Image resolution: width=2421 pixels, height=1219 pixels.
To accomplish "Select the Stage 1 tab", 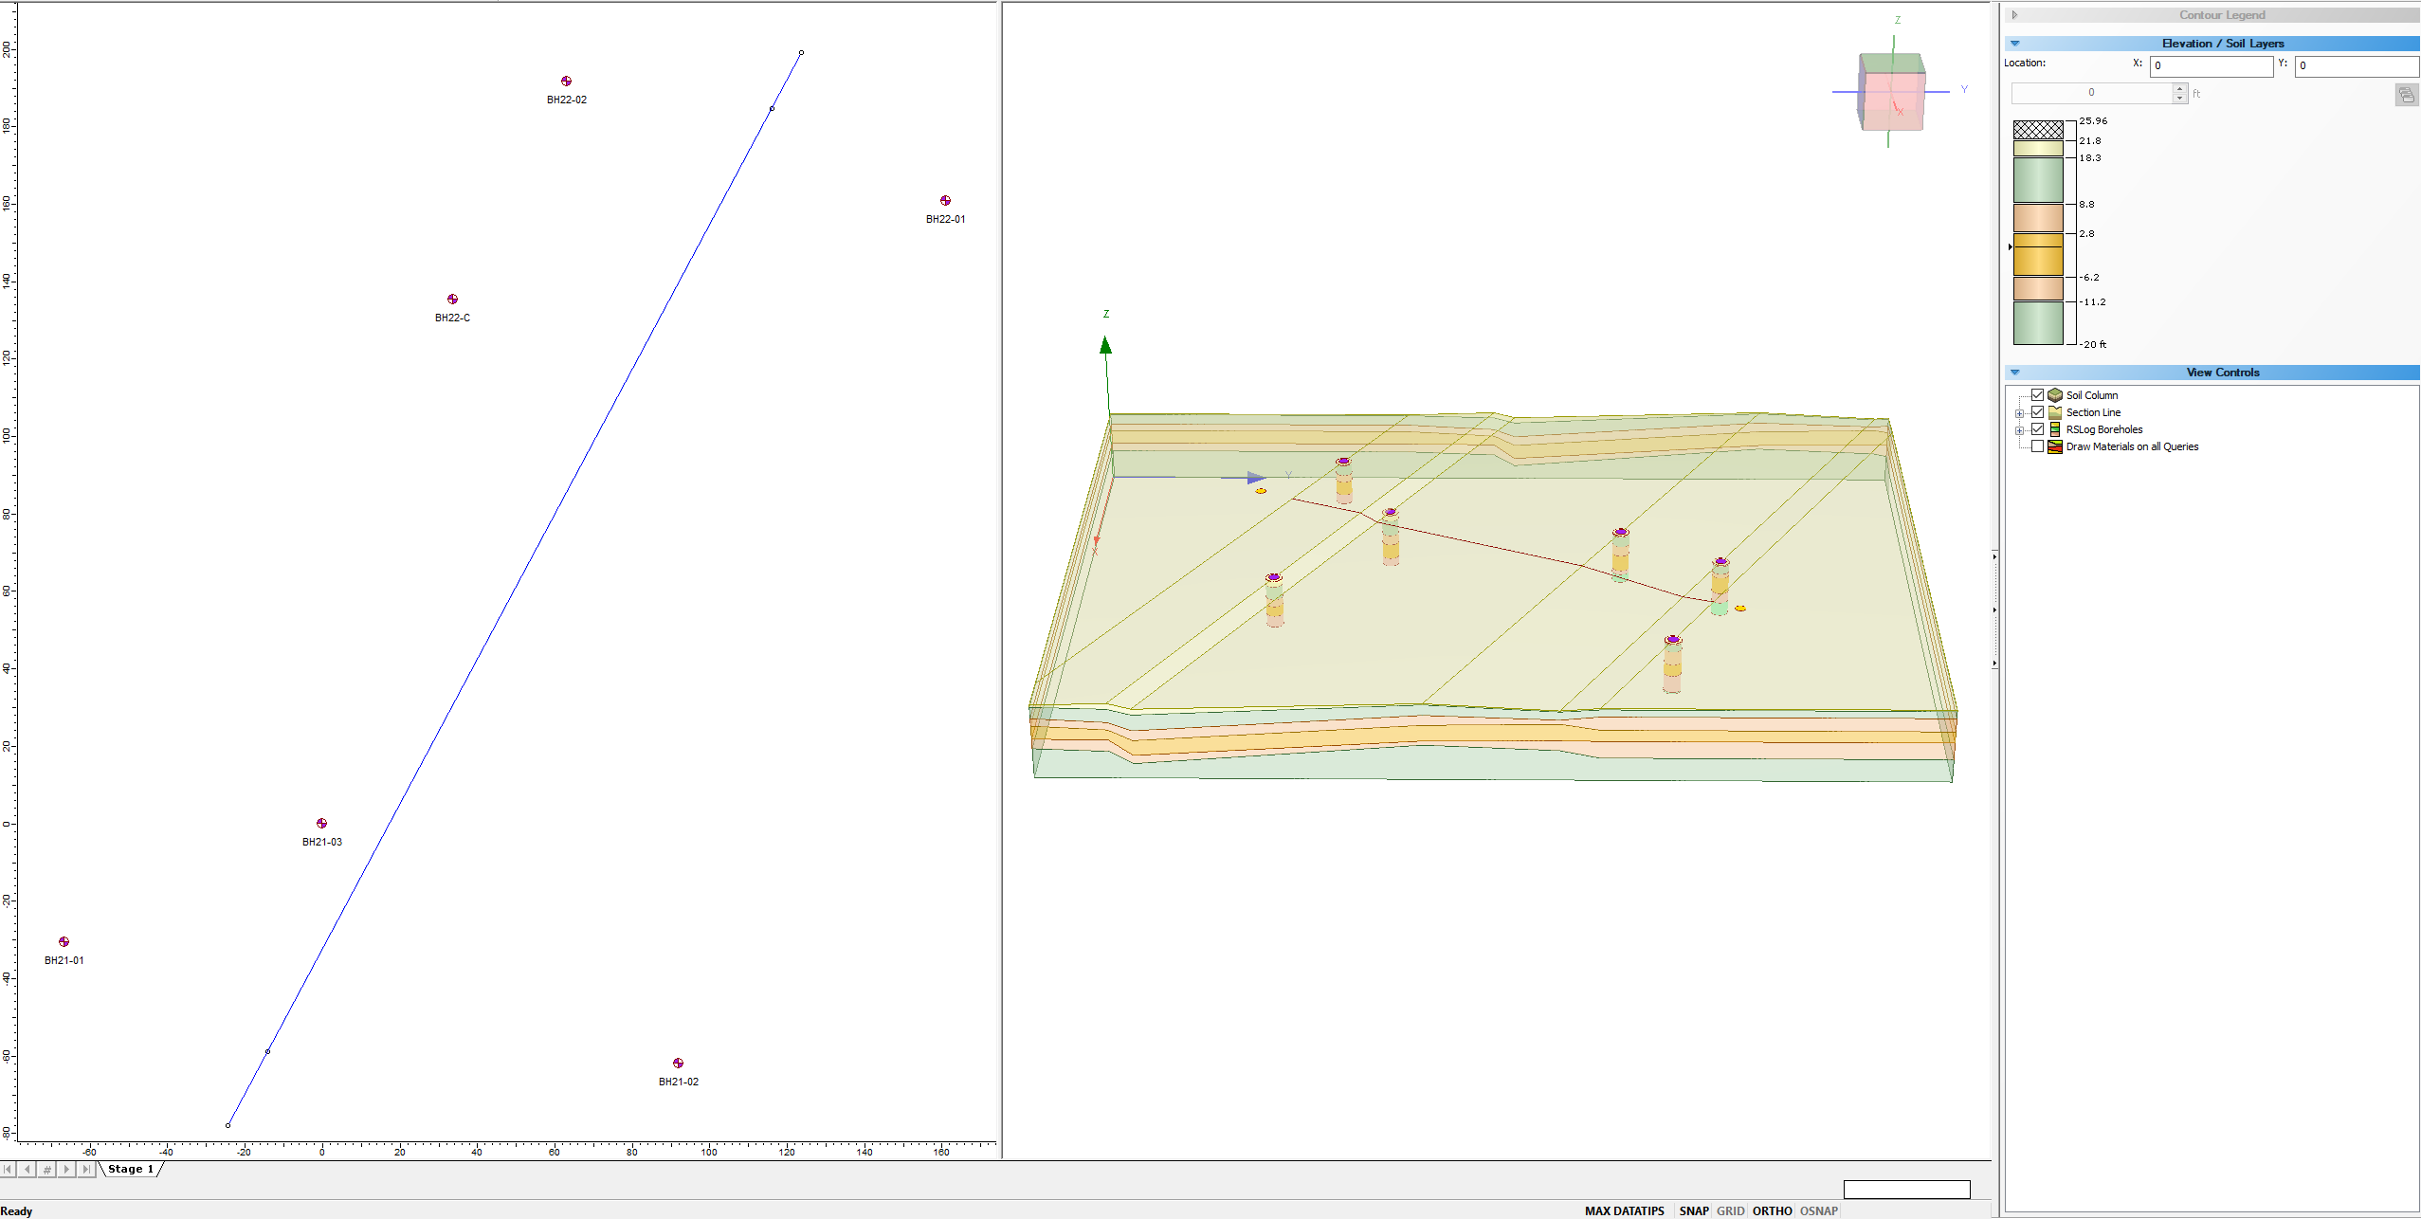I will (131, 1170).
